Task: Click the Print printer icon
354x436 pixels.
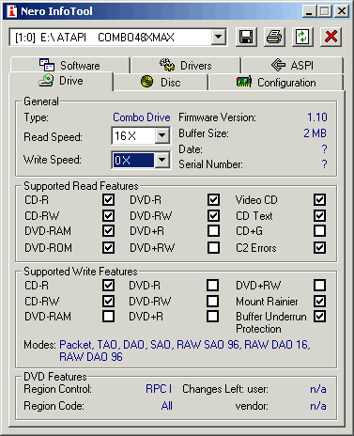Action: pos(274,37)
